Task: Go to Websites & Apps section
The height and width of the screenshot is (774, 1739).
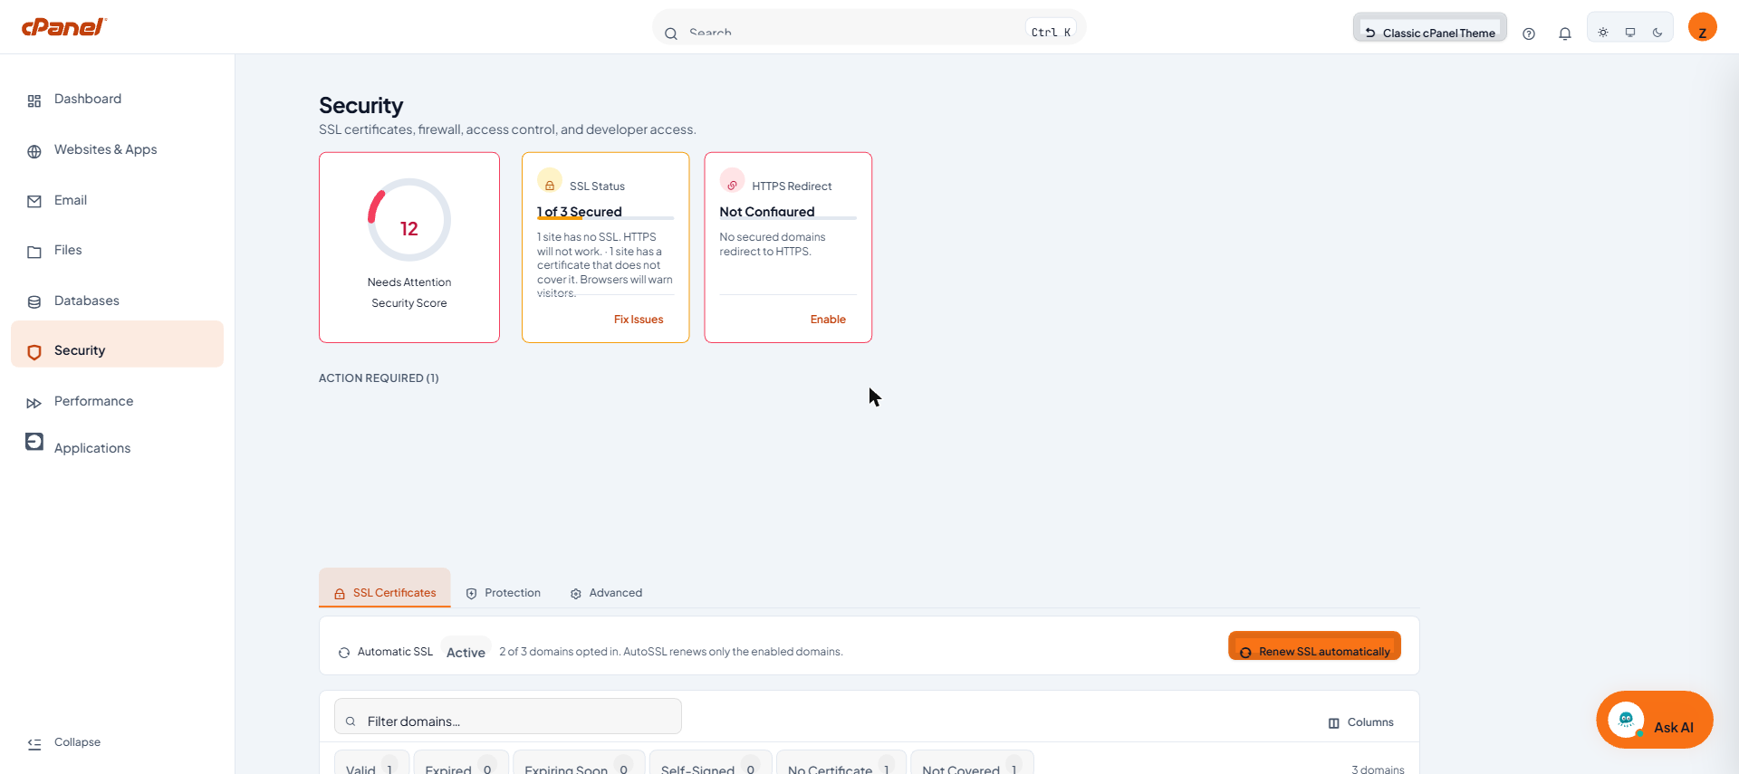Action: 117,150
